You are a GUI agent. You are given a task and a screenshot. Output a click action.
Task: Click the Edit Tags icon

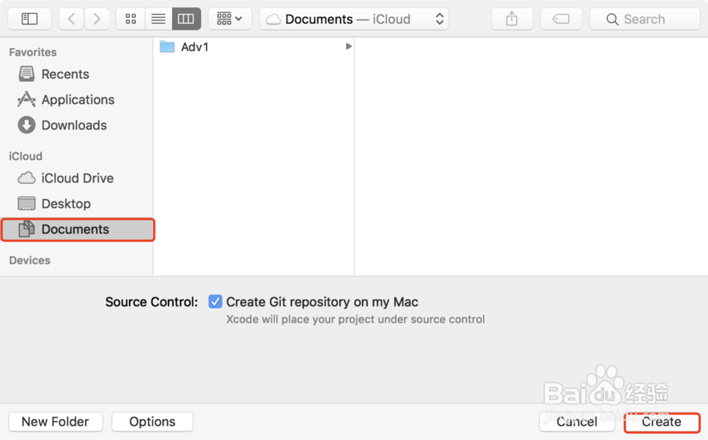(x=561, y=19)
